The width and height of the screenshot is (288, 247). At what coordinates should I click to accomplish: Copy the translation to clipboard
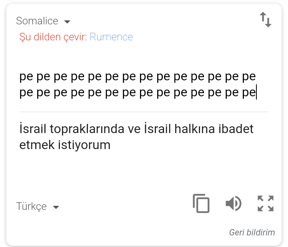pos(201,203)
